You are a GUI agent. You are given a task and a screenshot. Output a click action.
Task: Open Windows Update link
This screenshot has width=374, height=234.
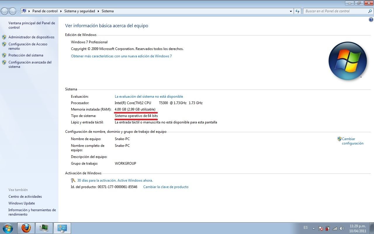point(22,203)
